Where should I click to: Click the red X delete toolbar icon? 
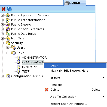point(4,9)
